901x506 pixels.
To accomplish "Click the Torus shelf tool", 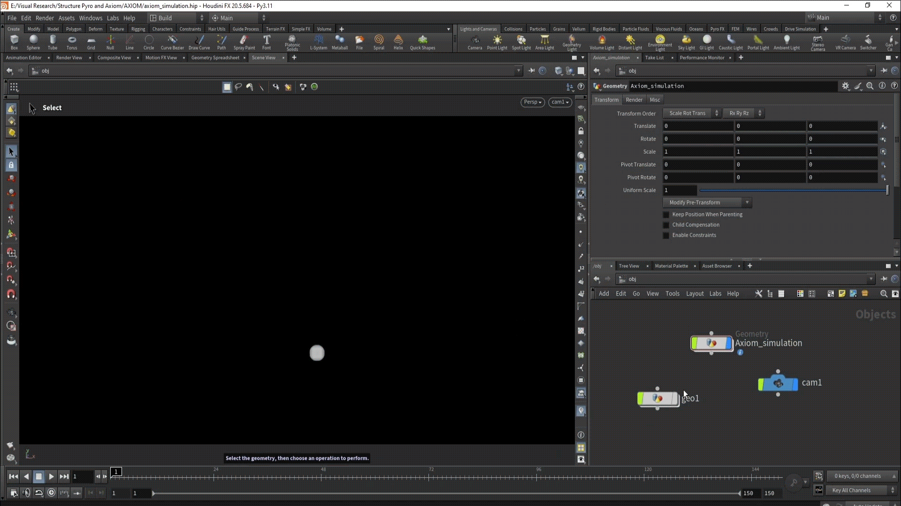I will click(72, 42).
